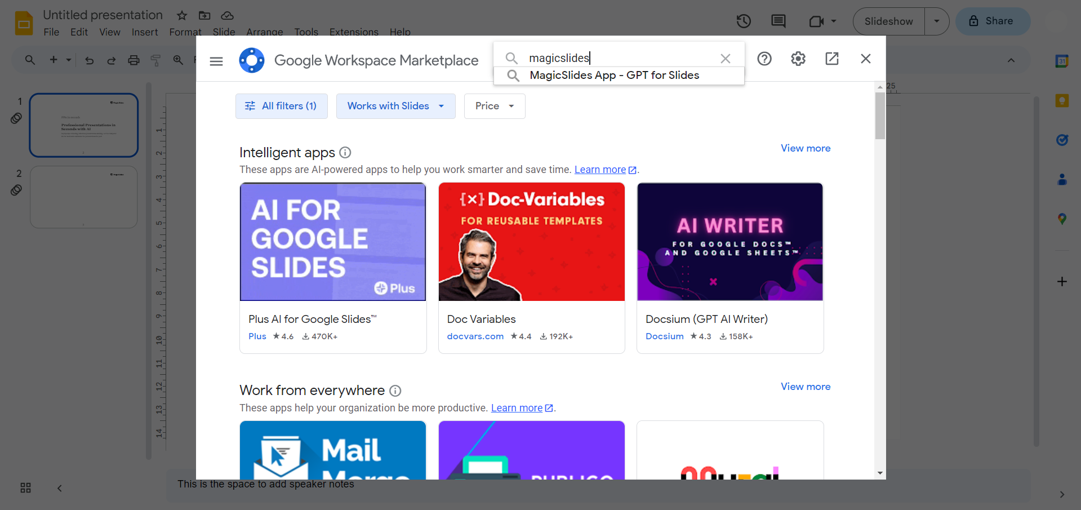
Task: Expand the Works with Slides dropdown
Action: pyautogui.click(x=396, y=106)
